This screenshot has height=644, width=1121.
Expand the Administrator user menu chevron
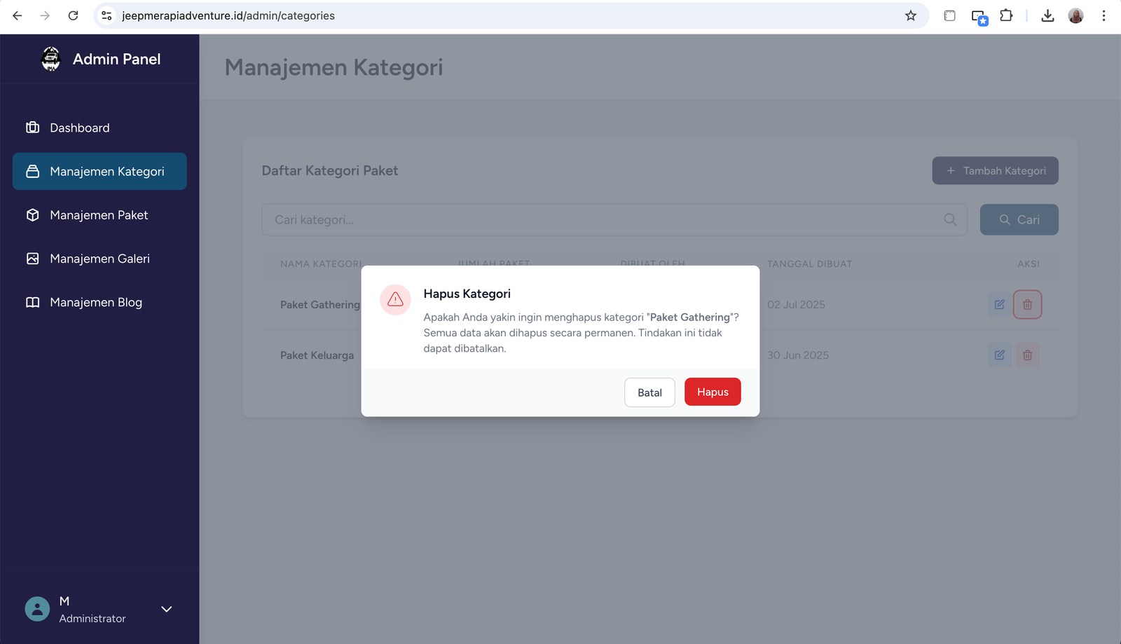166,609
